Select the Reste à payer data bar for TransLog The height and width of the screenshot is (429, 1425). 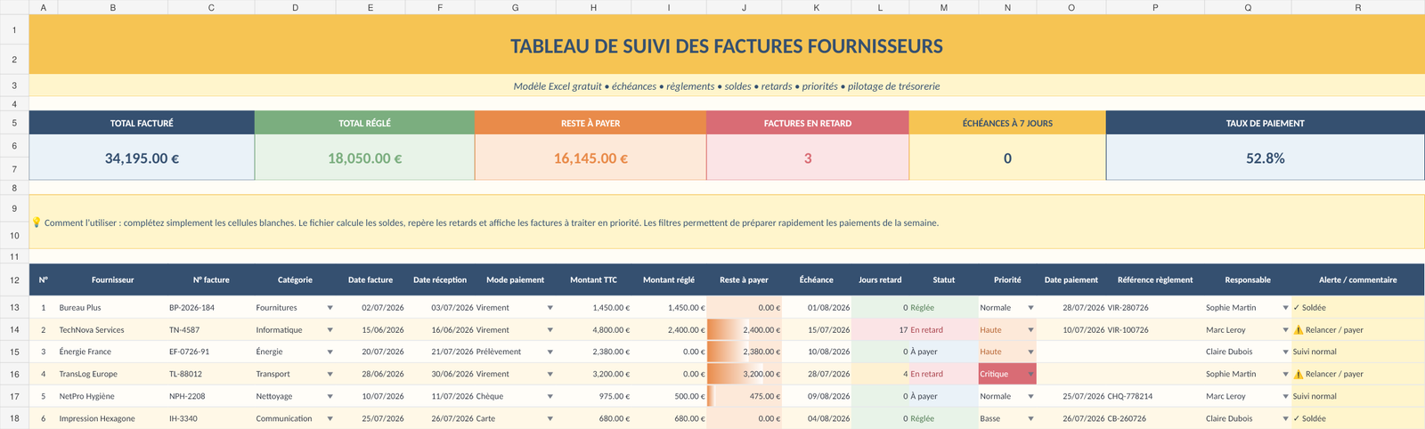pos(744,375)
